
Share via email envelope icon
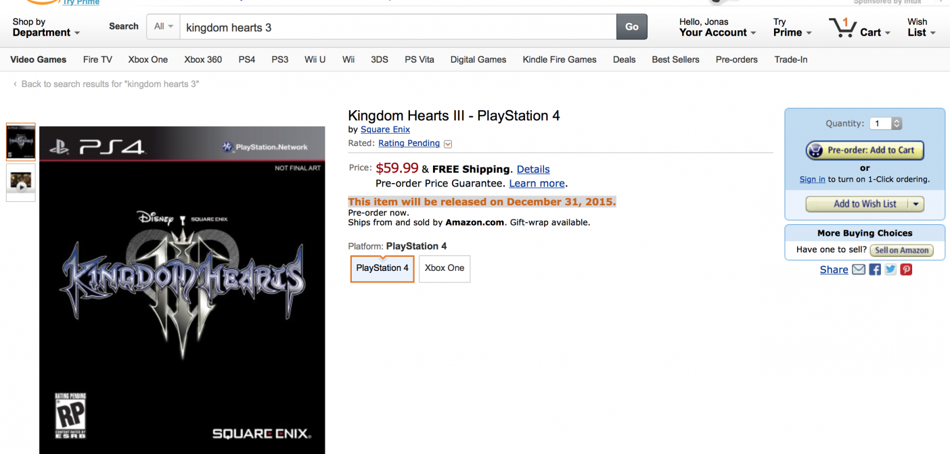click(x=859, y=270)
